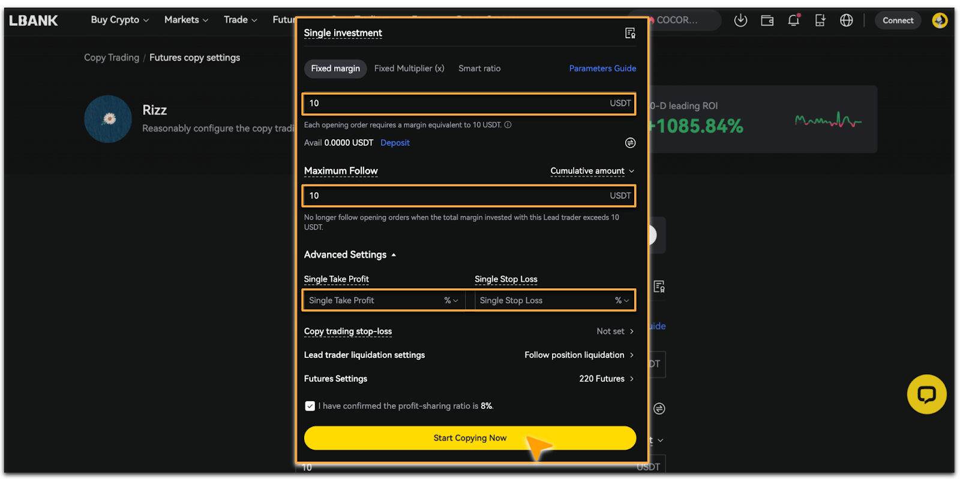
Task: Click the Single investment heading
Action: [343, 33]
